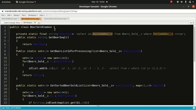This screenshot has width=196, height=110.
Task: Click 'return' on line 15
Action: (x=27, y=75)
